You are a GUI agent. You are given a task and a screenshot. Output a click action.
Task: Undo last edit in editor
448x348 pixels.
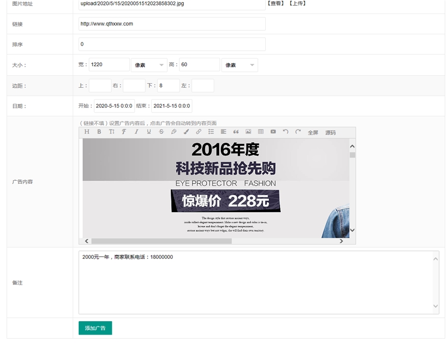coord(286,132)
